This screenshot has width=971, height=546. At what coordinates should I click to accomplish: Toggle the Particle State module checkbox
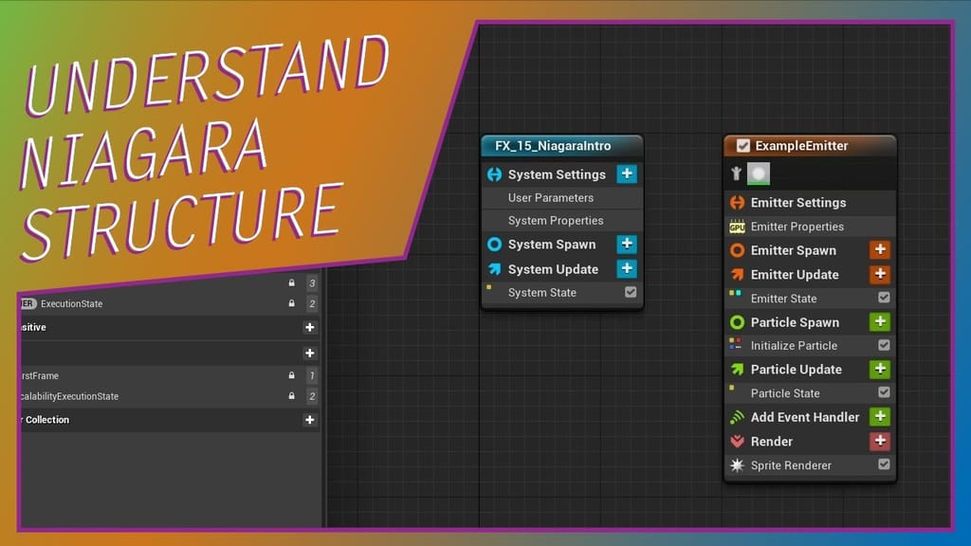pyautogui.click(x=884, y=392)
